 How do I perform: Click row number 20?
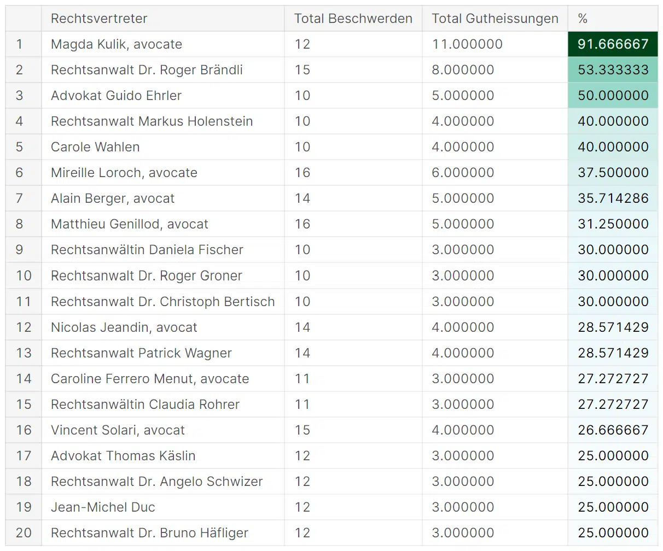tap(24, 533)
